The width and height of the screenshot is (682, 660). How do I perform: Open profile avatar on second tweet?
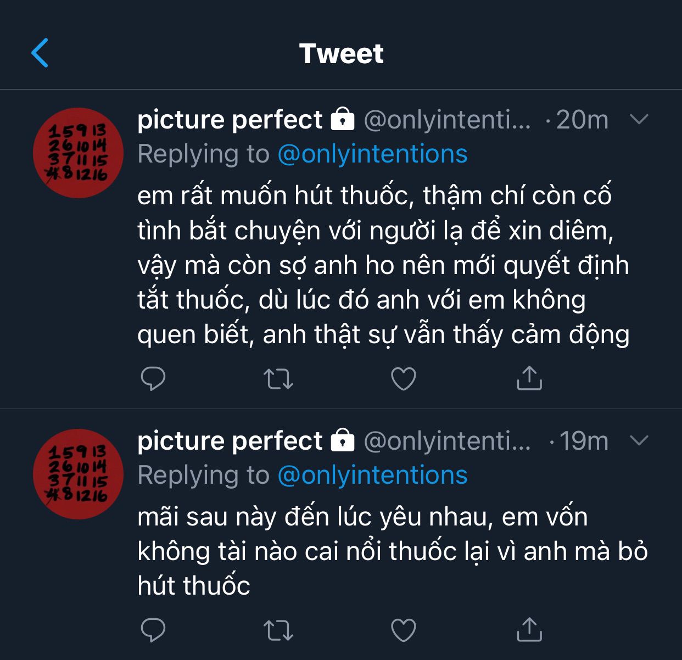coord(78,474)
